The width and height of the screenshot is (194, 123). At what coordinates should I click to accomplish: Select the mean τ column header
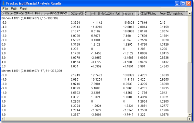(130, 14)
